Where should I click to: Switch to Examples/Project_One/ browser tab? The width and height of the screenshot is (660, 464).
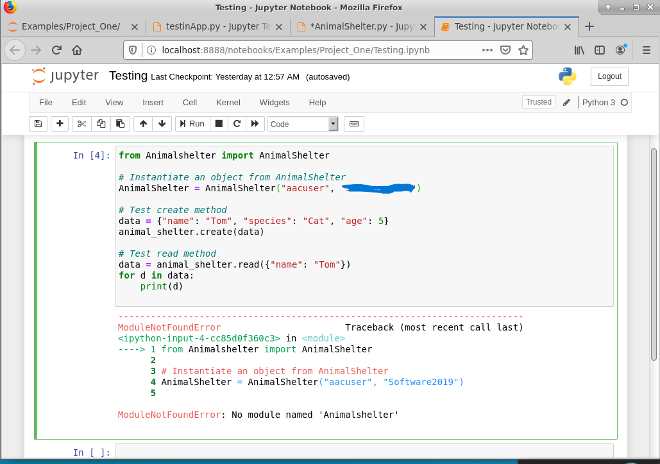[x=71, y=26]
